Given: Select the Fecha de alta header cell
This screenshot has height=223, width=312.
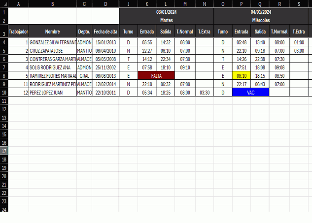Looking at the screenshot, I should point(105,32).
